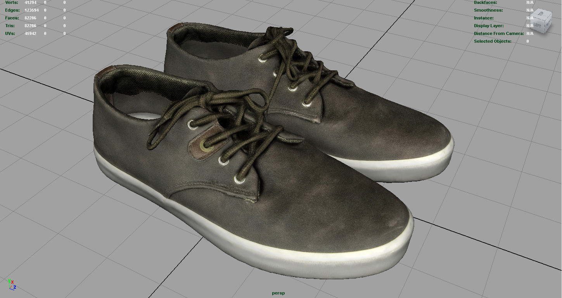Click the TOP face of the ViewCube
The image size is (562, 298).
[542, 15]
